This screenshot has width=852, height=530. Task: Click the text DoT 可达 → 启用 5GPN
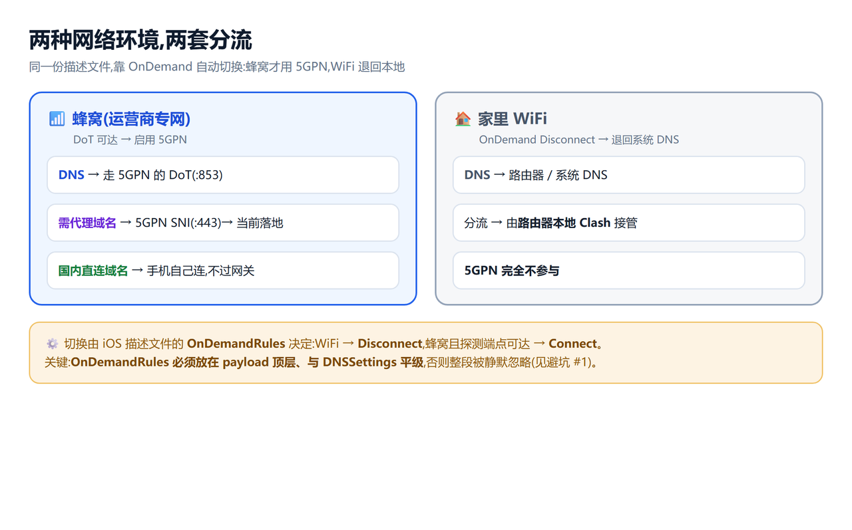[130, 140]
